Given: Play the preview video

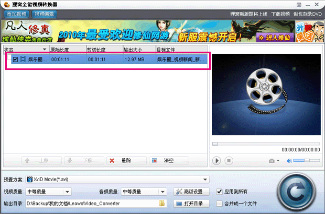Looking at the screenshot, I should click(x=216, y=161).
